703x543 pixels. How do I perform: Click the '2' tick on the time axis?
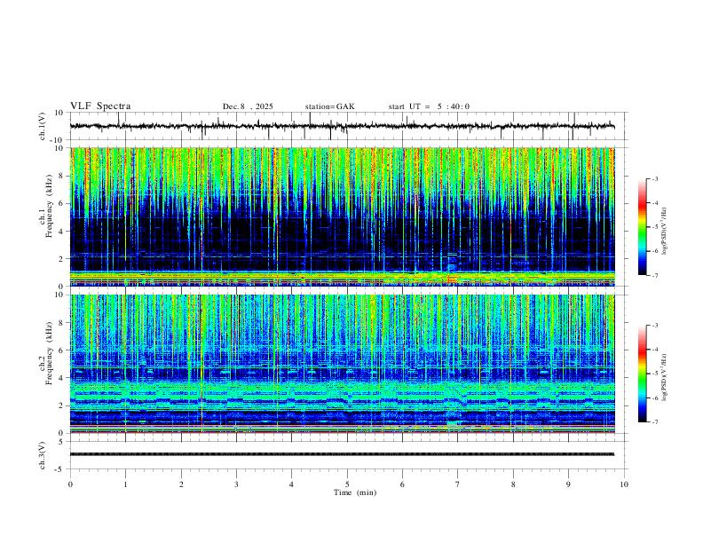pyautogui.click(x=181, y=484)
